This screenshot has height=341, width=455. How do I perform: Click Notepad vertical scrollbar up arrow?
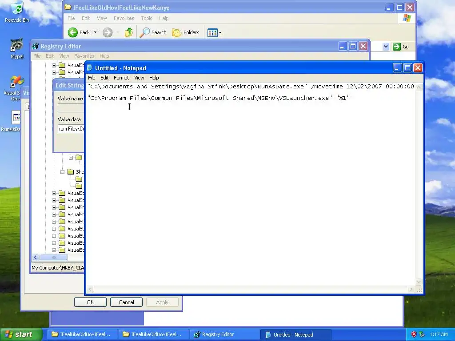(419, 87)
